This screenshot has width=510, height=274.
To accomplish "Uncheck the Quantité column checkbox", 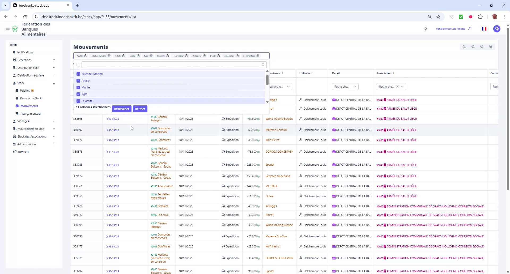I will 78,101.
